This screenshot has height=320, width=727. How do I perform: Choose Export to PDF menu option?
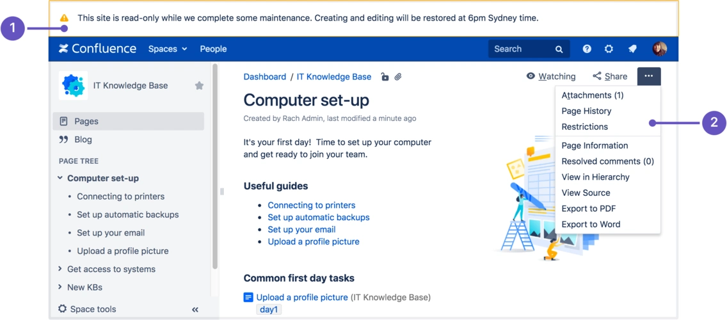[x=588, y=209]
